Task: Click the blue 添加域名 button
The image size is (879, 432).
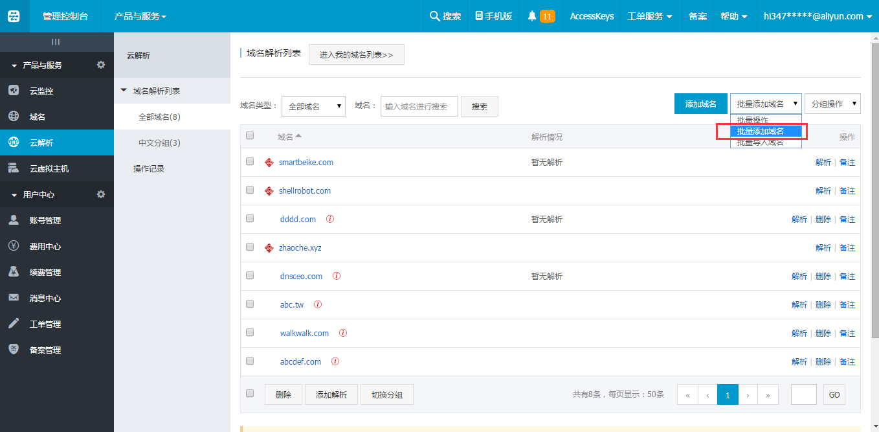Action: (700, 104)
